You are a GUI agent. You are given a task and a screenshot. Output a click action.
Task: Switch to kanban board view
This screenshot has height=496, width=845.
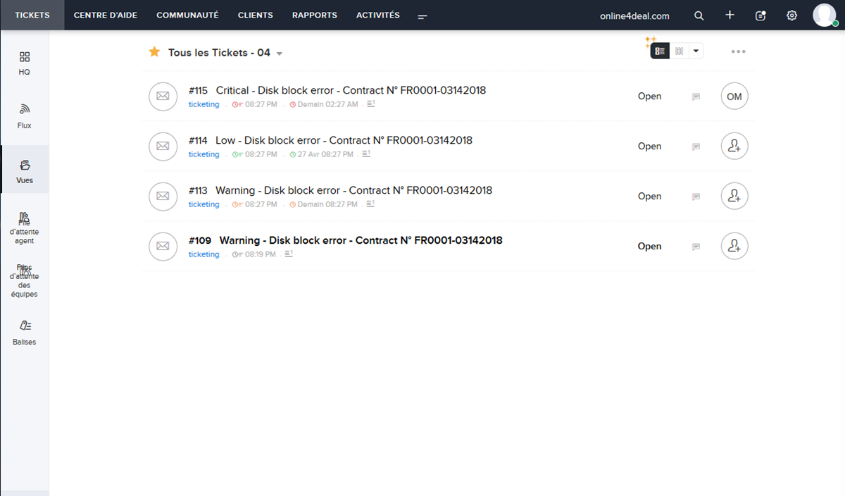(679, 51)
